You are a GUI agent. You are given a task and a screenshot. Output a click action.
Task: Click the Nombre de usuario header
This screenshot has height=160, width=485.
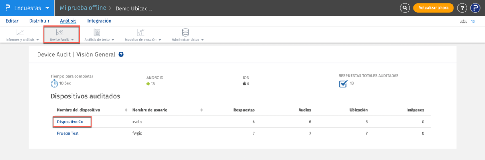(x=150, y=110)
